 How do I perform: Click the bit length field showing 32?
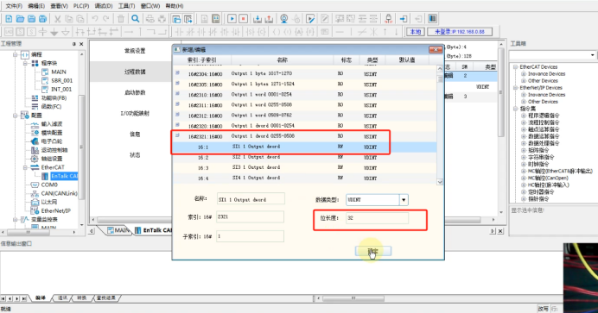point(377,218)
